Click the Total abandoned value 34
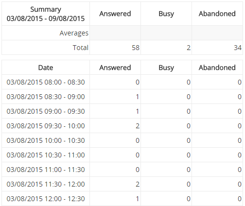The image size is (245, 206). coord(238,48)
